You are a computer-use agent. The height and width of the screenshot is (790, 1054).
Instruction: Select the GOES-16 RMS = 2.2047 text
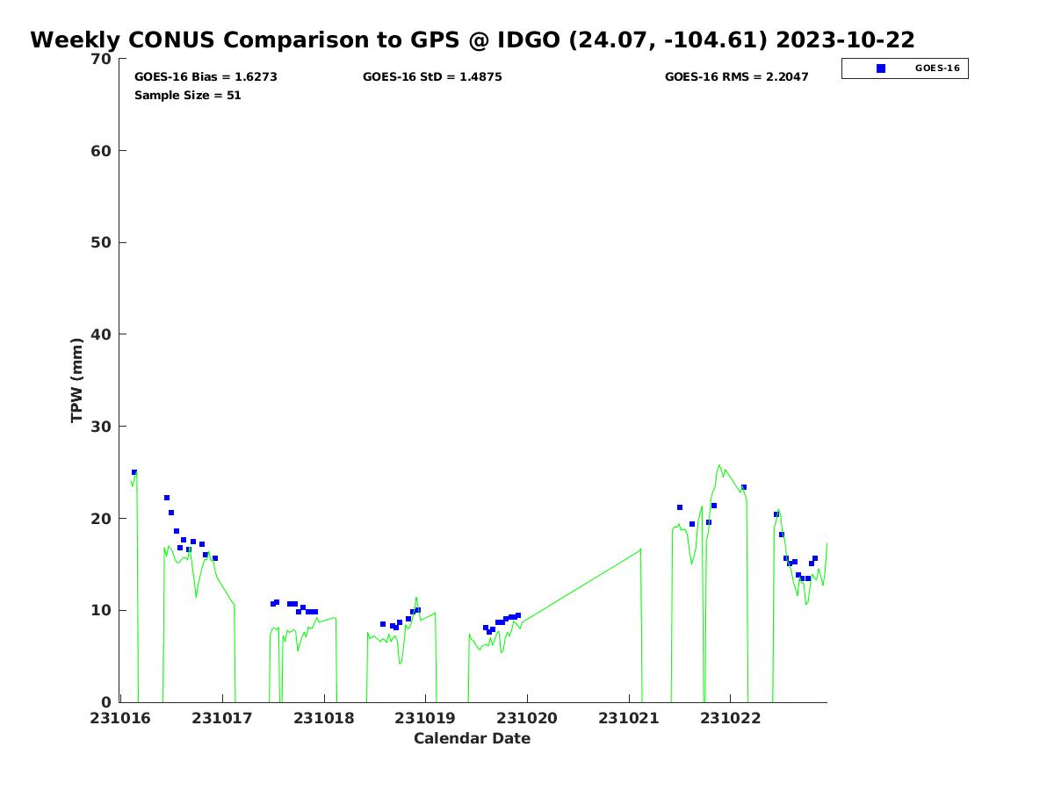click(736, 77)
